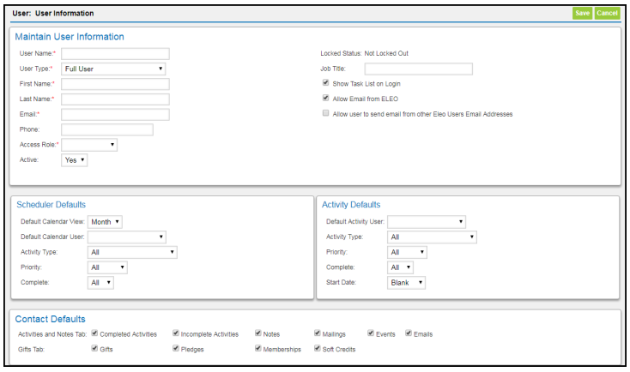Screen dimensions: 630x372
Task: Toggle the Incomplete Activities checkbox
Action: tap(176, 333)
